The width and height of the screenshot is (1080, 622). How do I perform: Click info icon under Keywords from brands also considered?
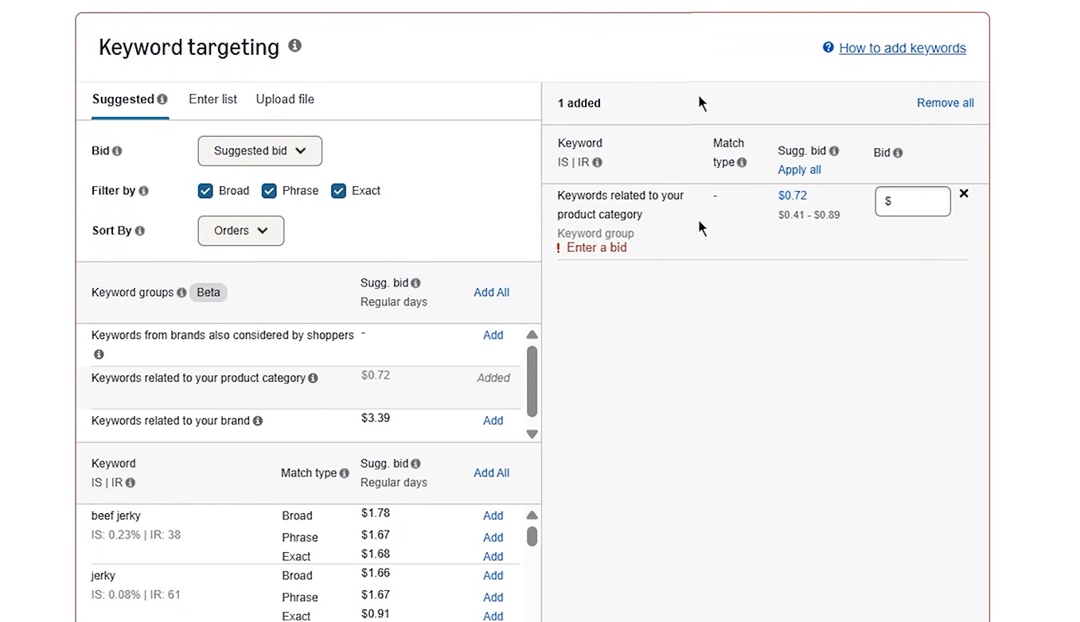[x=99, y=355]
